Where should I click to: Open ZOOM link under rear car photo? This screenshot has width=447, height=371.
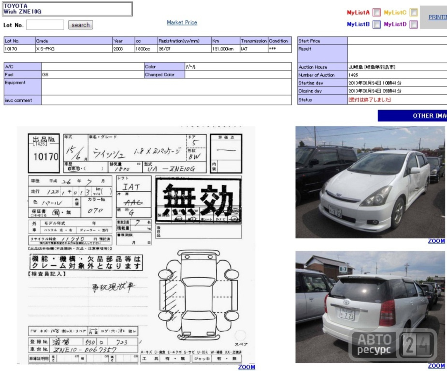point(436,366)
